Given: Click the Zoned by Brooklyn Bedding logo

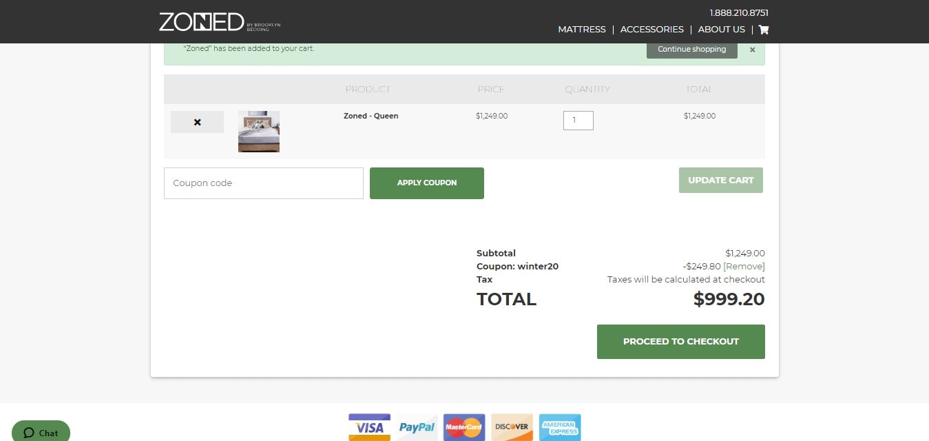Looking at the screenshot, I should (x=220, y=21).
